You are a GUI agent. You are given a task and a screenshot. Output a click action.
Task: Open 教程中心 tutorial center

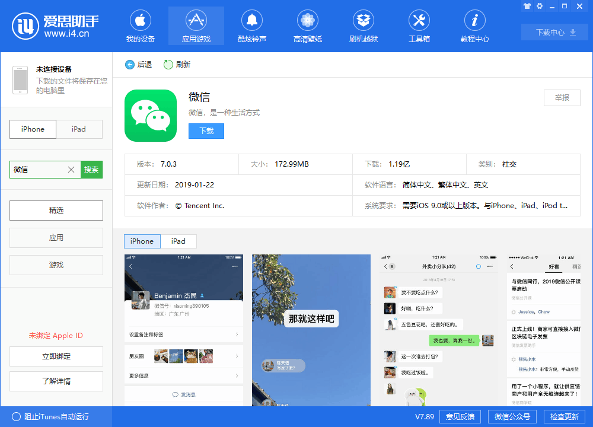(474, 26)
